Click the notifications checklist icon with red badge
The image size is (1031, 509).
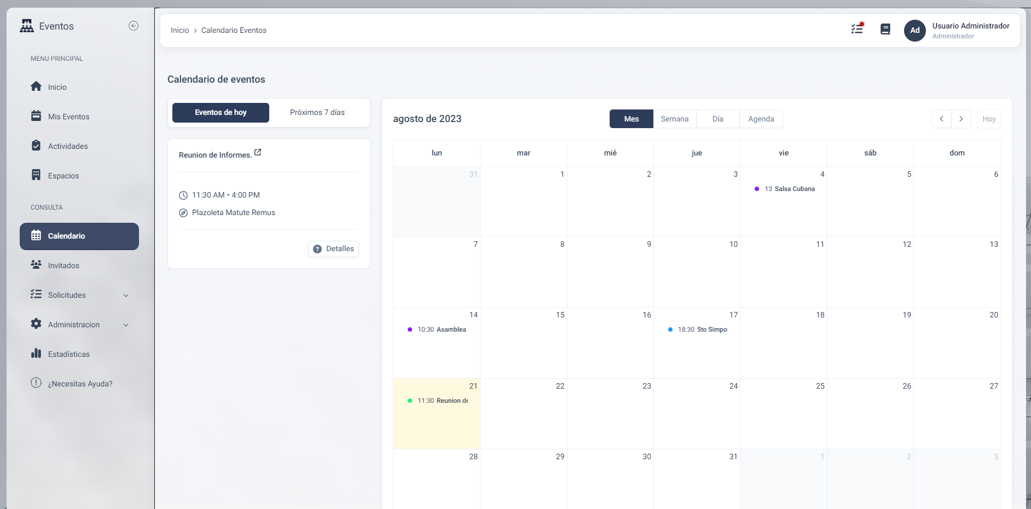click(x=856, y=29)
